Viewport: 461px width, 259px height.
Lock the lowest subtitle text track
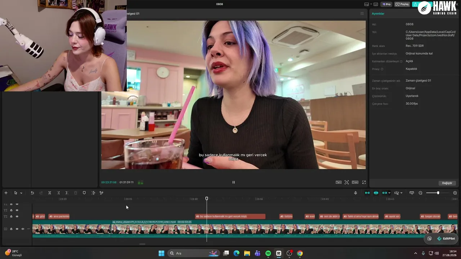tap(11, 217)
